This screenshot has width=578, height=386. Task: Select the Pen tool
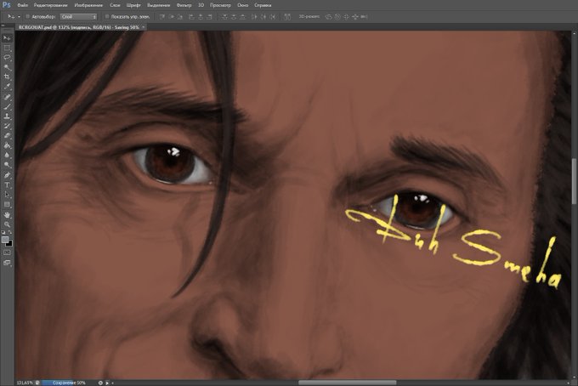coord(7,175)
